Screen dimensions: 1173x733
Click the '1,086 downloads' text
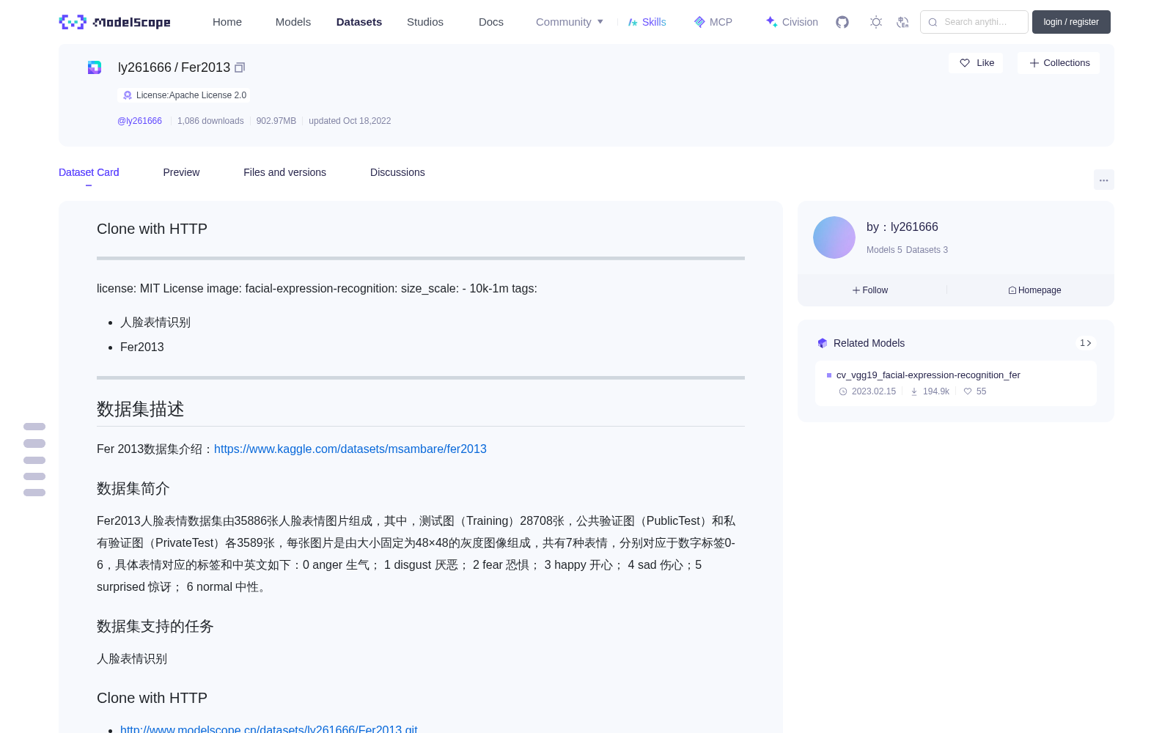210,121
